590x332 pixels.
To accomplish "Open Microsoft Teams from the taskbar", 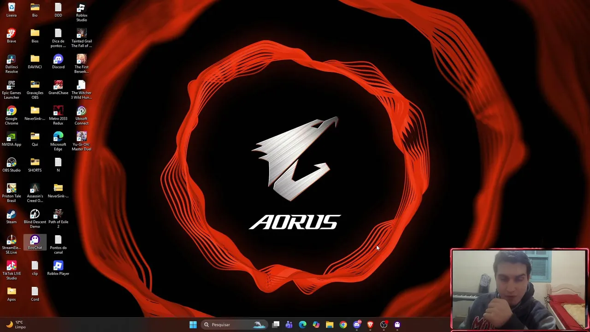I will 289,325.
